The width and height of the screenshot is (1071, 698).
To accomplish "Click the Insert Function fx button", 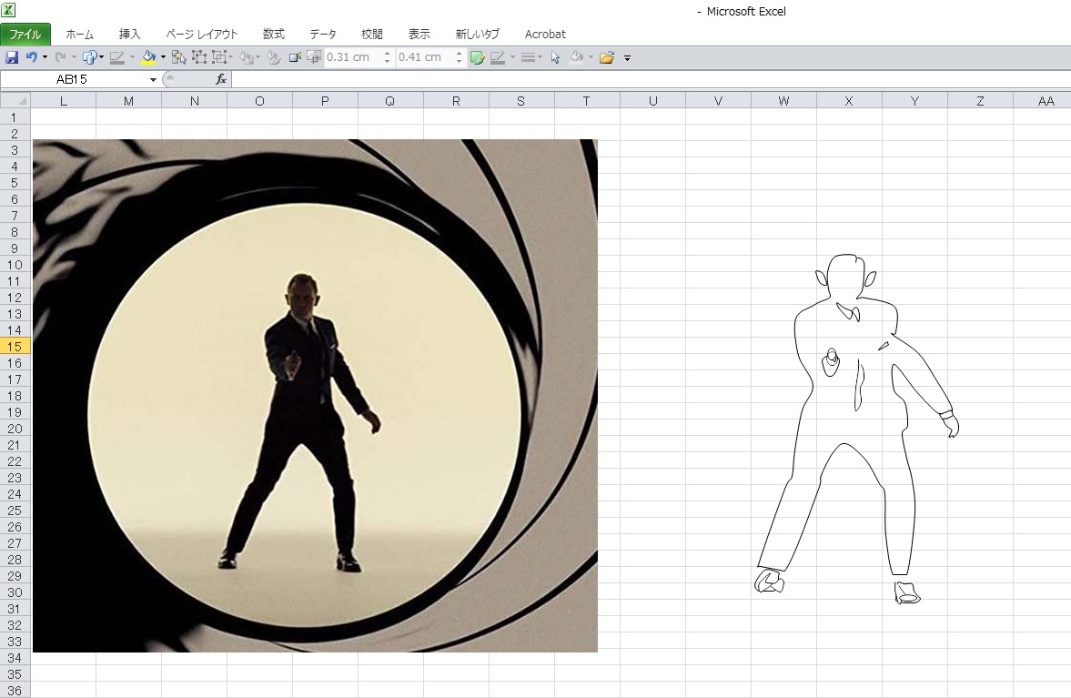I will pyautogui.click(x=220, y=79).
